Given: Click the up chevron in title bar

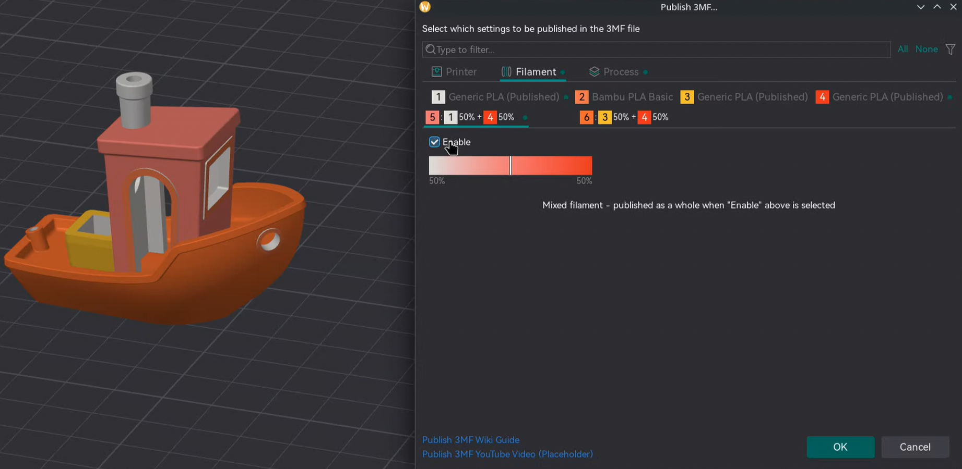Looking at the screenshot, I should click(937, 7).
